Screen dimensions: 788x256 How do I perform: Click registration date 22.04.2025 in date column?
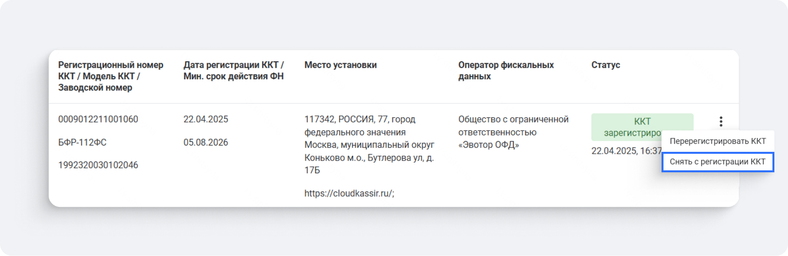[206, 119]
